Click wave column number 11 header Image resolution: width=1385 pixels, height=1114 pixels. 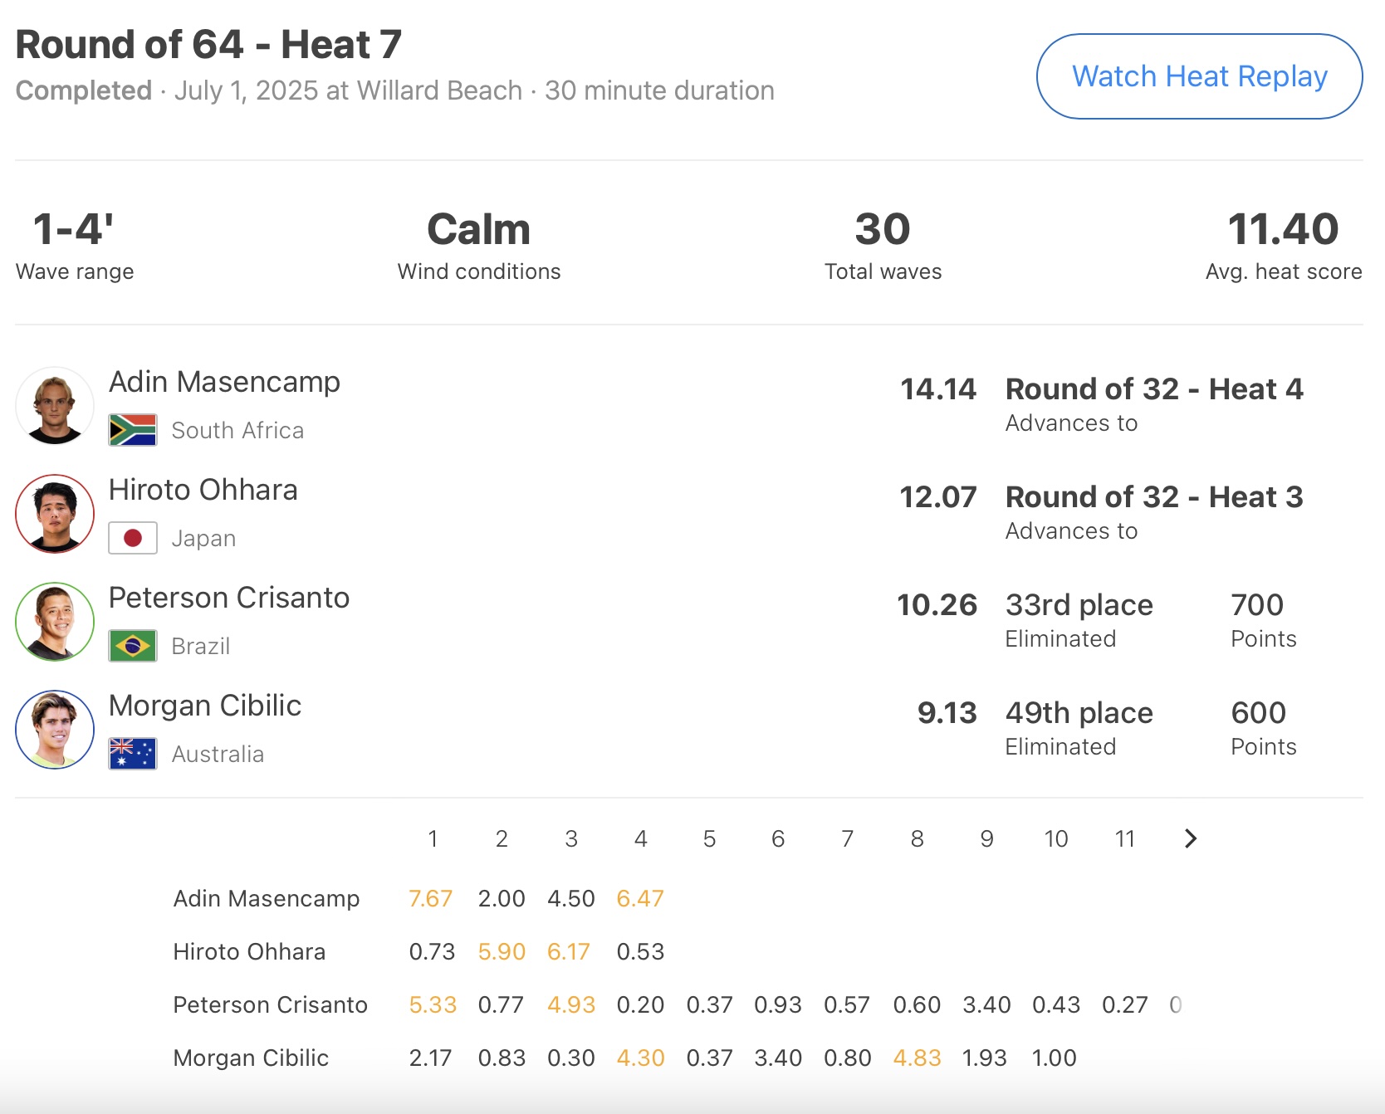click(1124, 838)
